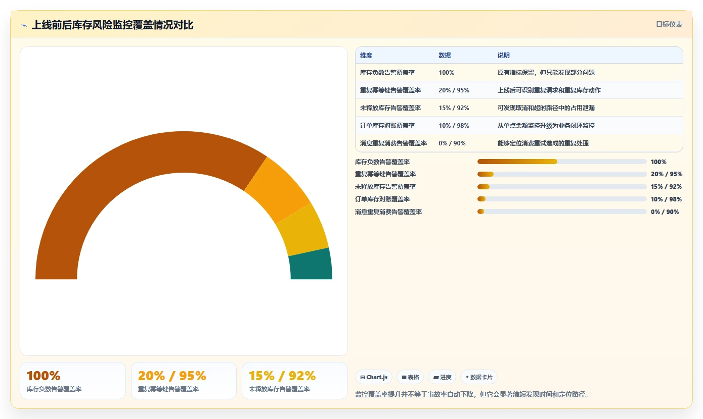703x419 pixels.
Task: Click the 未释放库存告警覆盖率 progress bar
Action: [x=562, y=187]
